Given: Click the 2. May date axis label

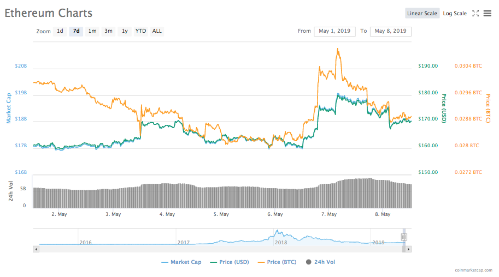Looking at the screenshot, I should (59, 214).
